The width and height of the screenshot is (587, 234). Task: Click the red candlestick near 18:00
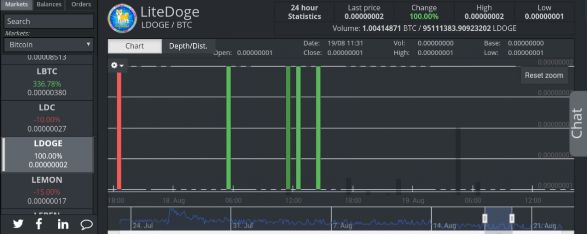pyautogui.click(x=119, y=131)
